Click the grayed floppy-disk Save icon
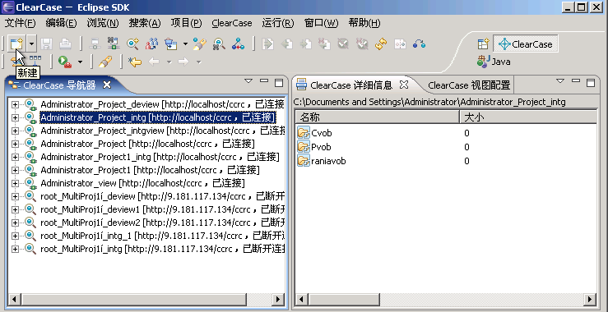The image size is (608, 312). (47, 44)
